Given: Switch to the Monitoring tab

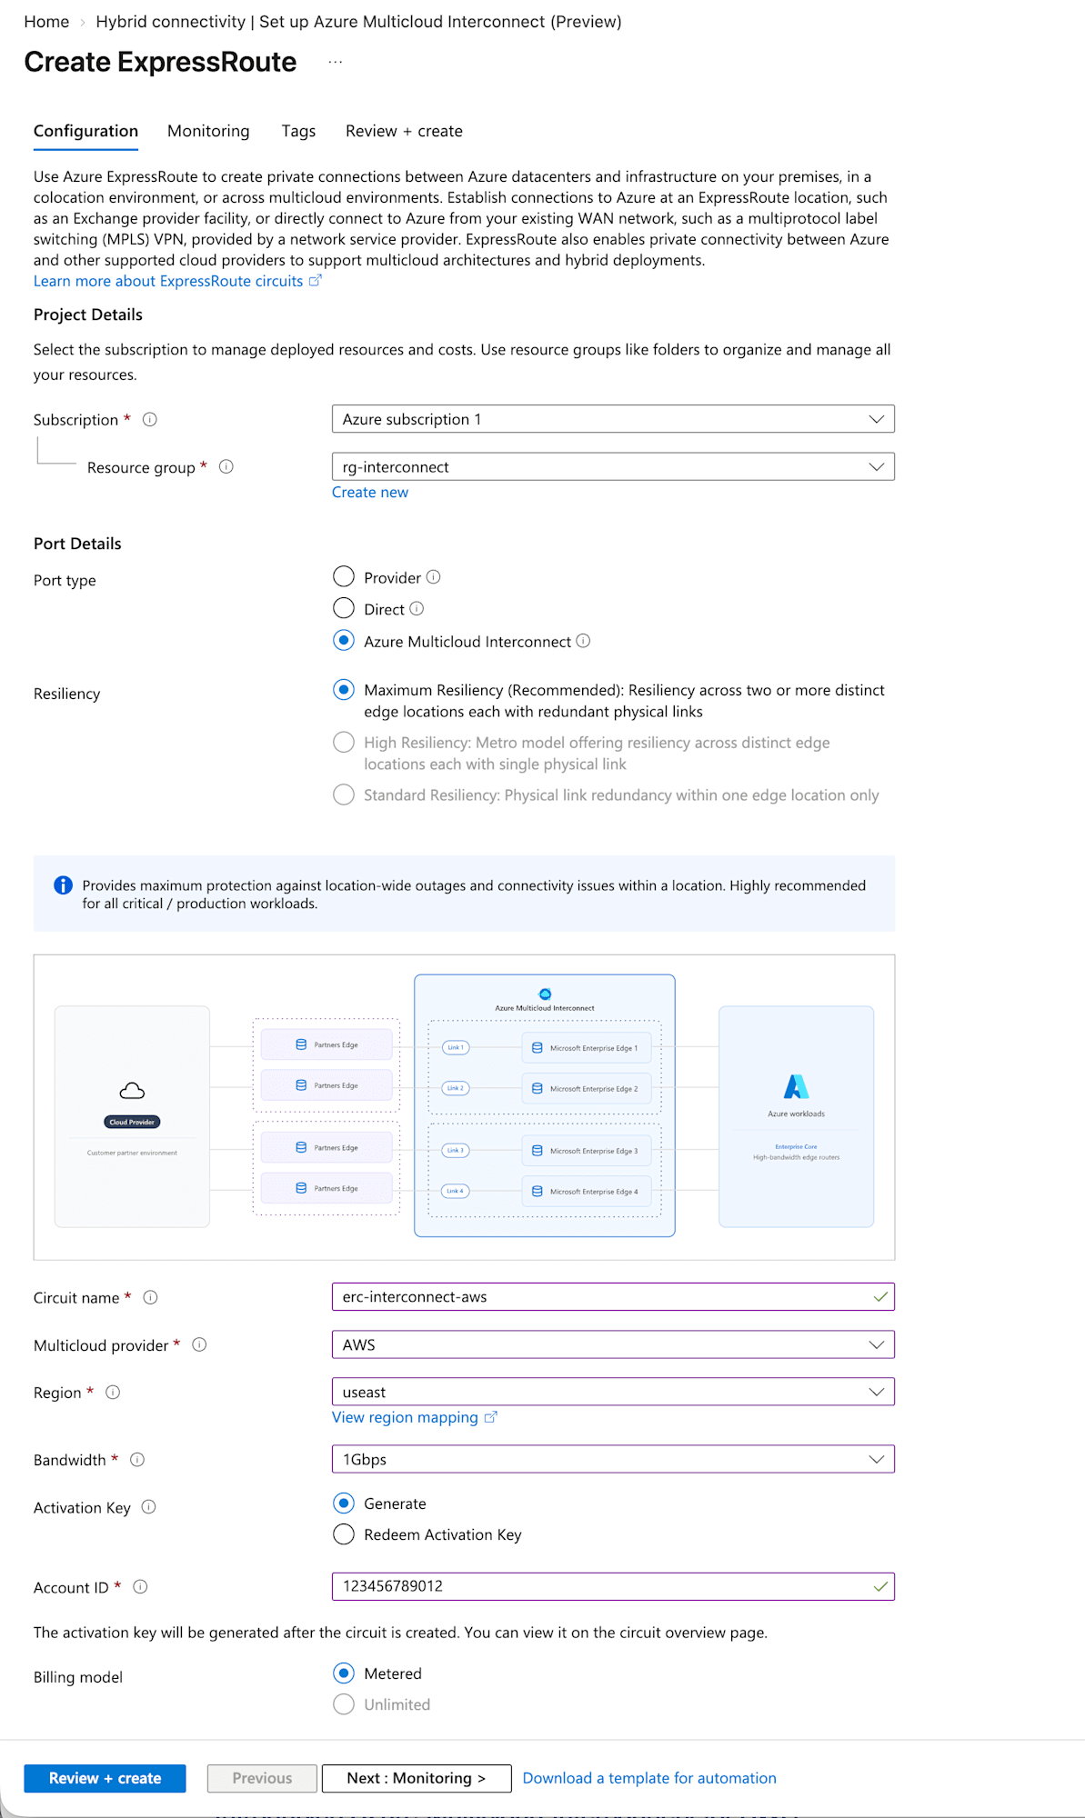Looking at the screenshot, I should pos(208,131).
